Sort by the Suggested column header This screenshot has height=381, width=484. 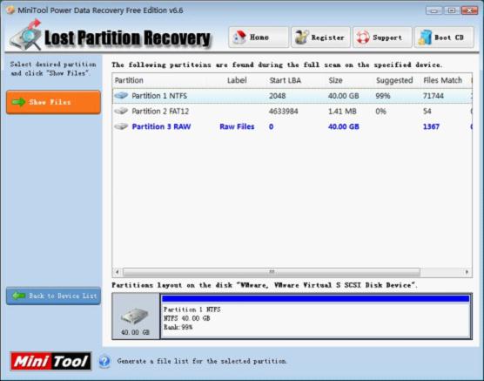pos(394,80)
